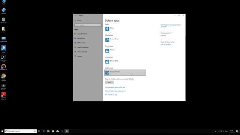Click the Settings back arrow
This screenshot has height=135, width=240.
coord(75,15)
